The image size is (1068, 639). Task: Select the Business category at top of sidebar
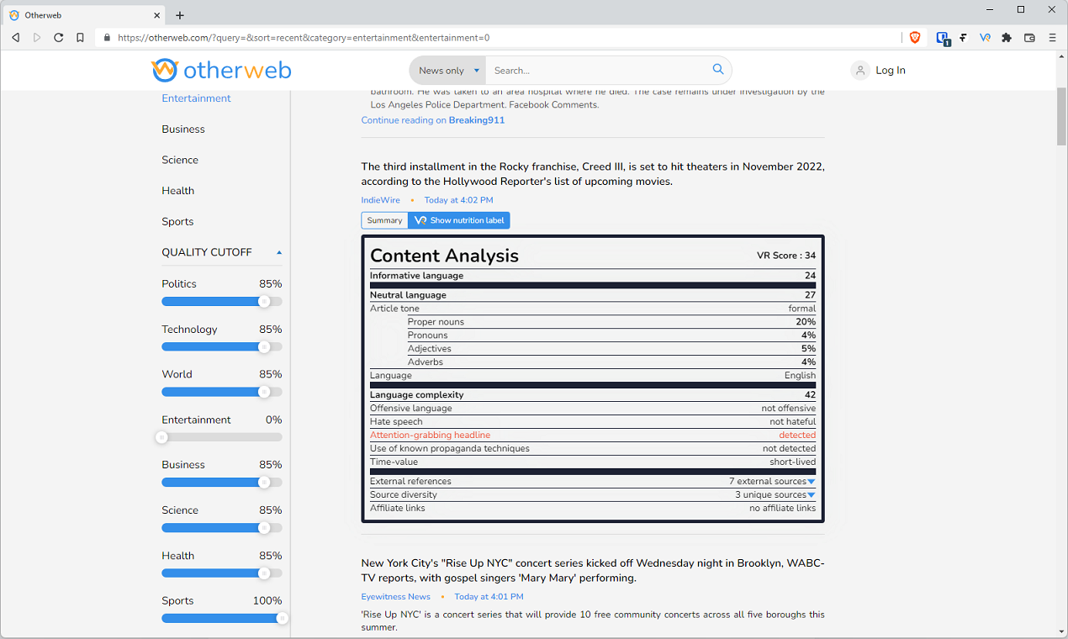click(x=183, y=129)
